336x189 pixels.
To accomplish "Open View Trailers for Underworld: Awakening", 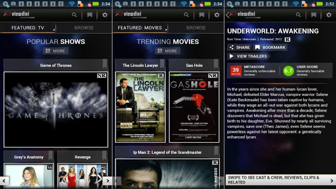I will (x=248, y=56).
